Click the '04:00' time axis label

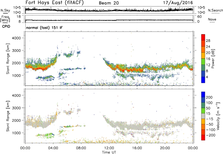click(53, 148)
